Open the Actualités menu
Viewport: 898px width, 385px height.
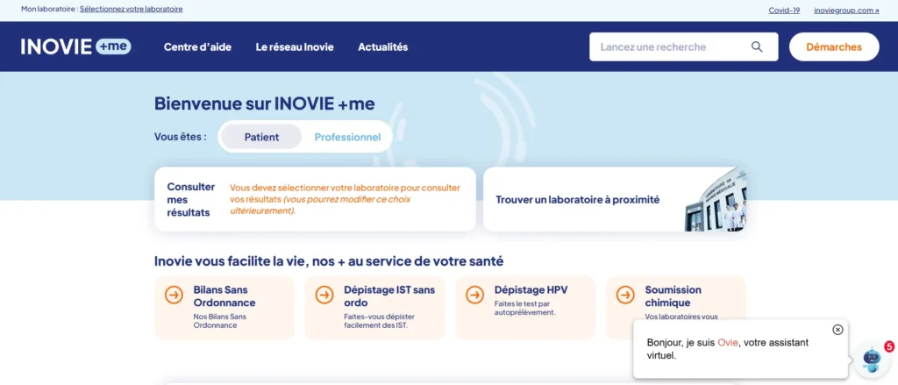tap(383, 47)
